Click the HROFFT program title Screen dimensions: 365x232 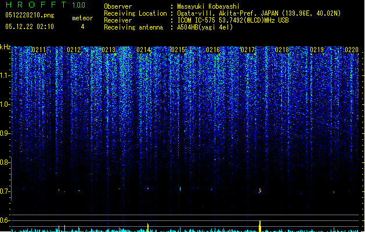37,5
